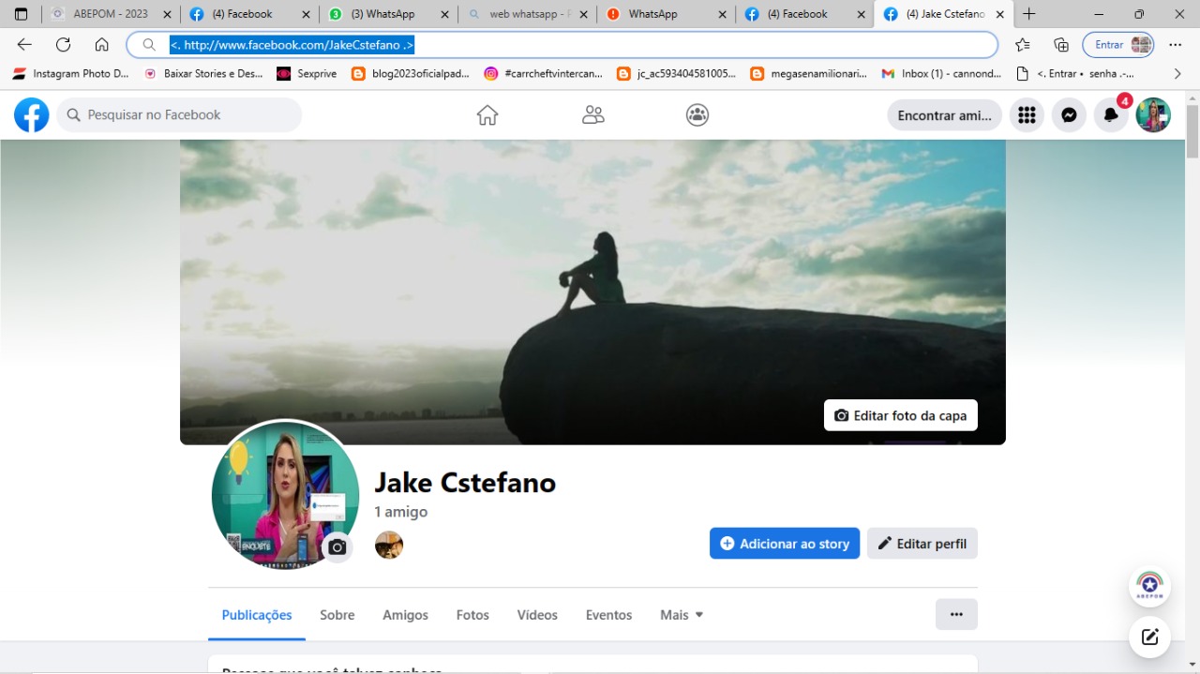Open <. Entrar • senha bookmark
The width and height of the screenshot is (1200, 674).
coord(1075,73)
